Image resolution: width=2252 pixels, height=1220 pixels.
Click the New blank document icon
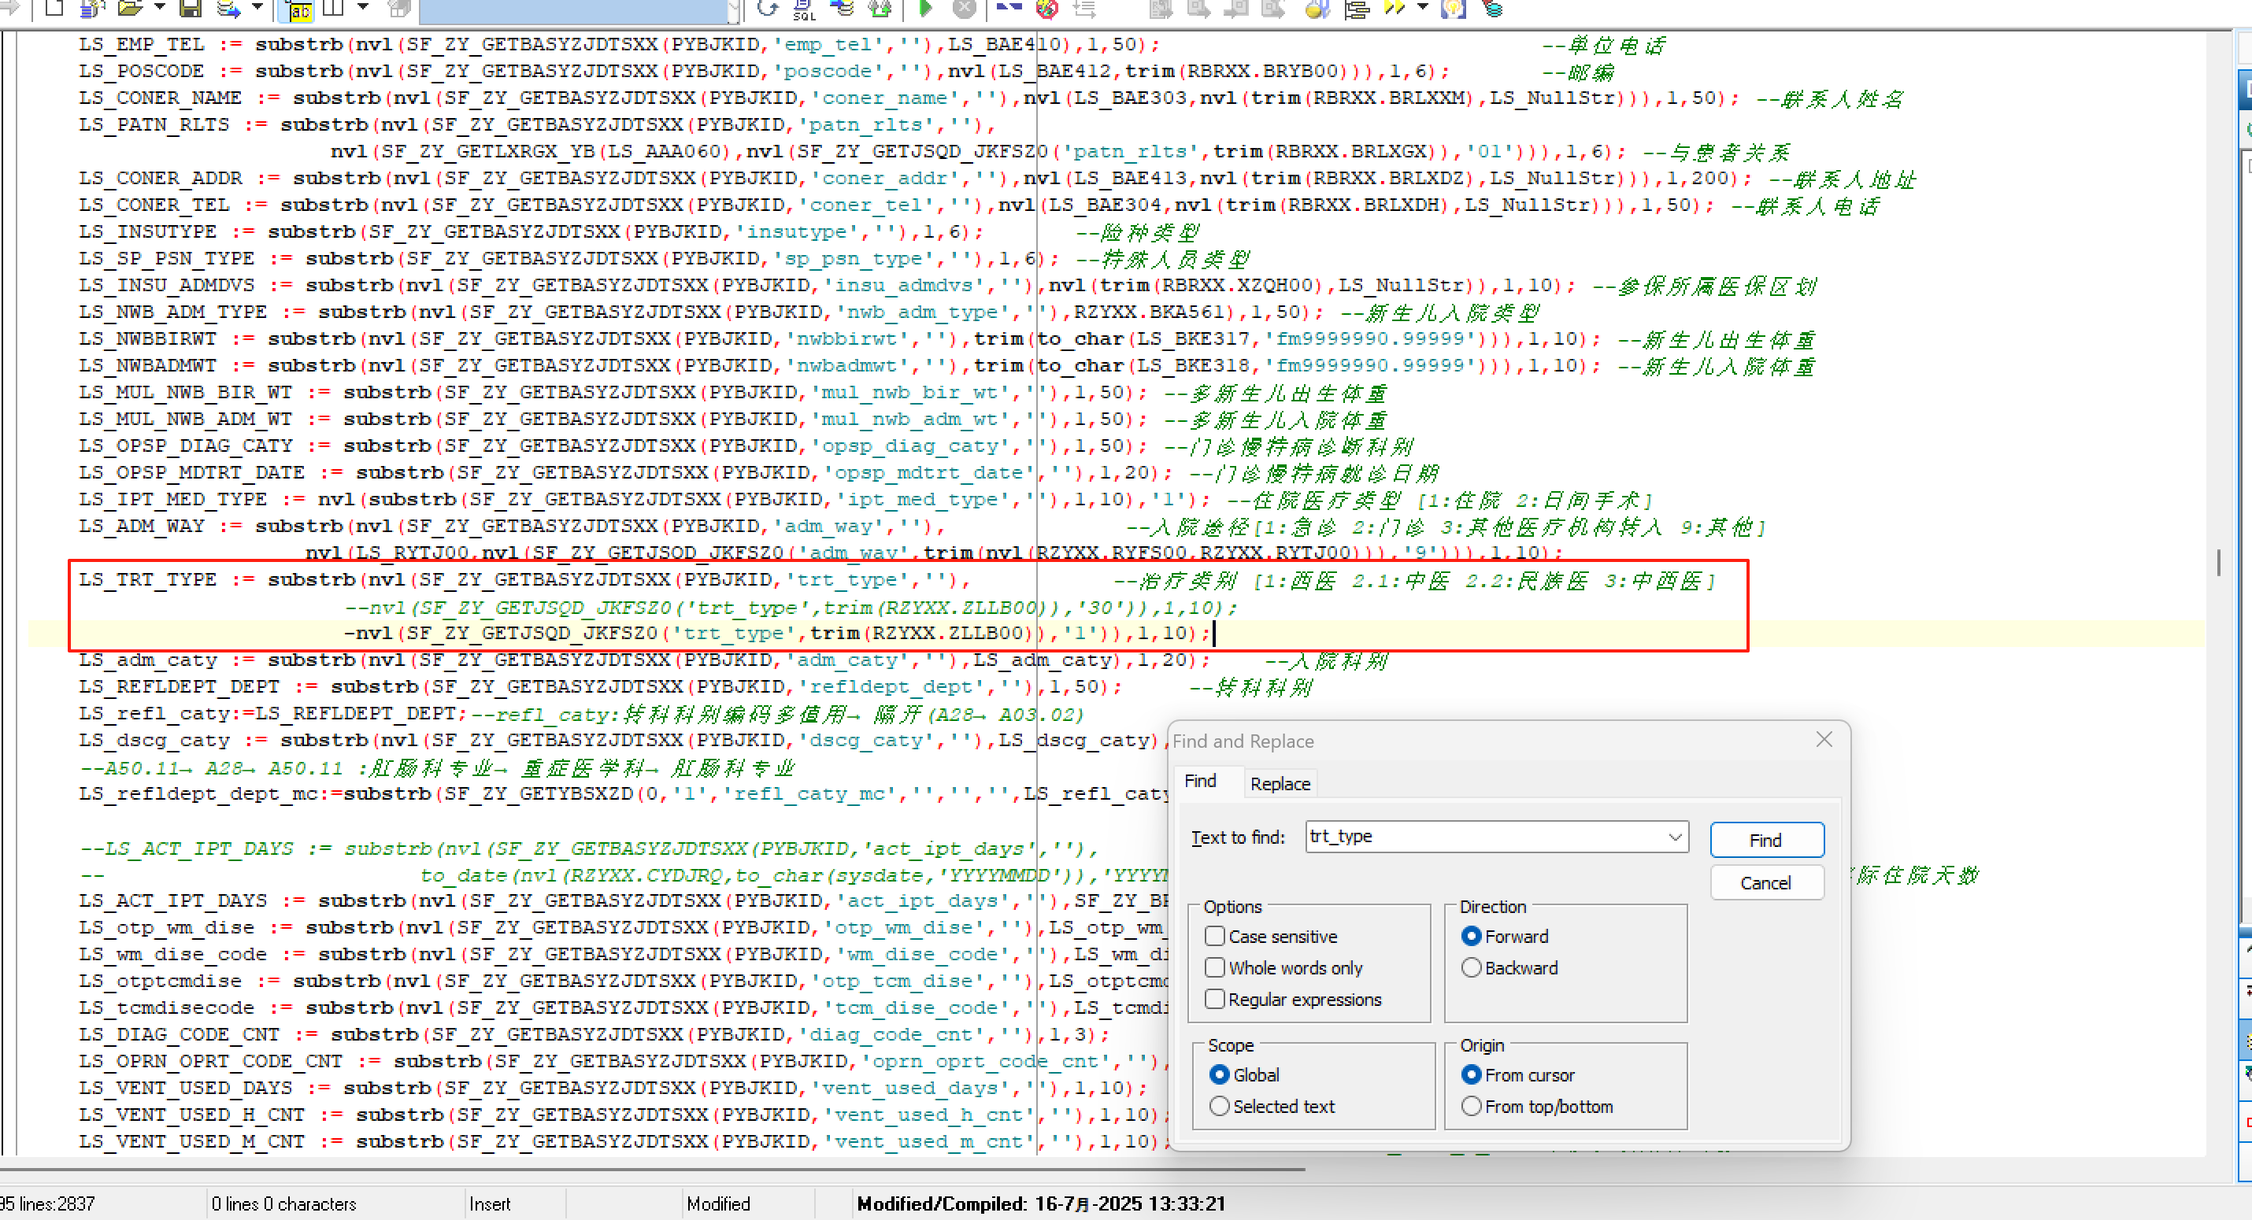[x=54, y=9]
